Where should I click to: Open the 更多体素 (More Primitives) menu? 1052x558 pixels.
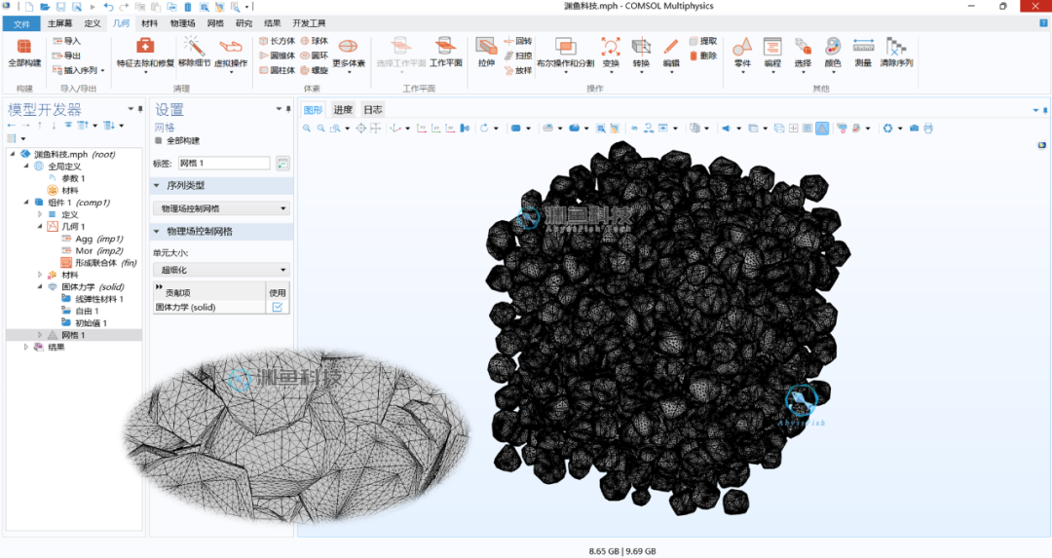coord(348,53)
